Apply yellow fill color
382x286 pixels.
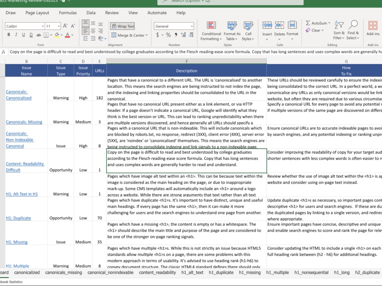(57, 35)
